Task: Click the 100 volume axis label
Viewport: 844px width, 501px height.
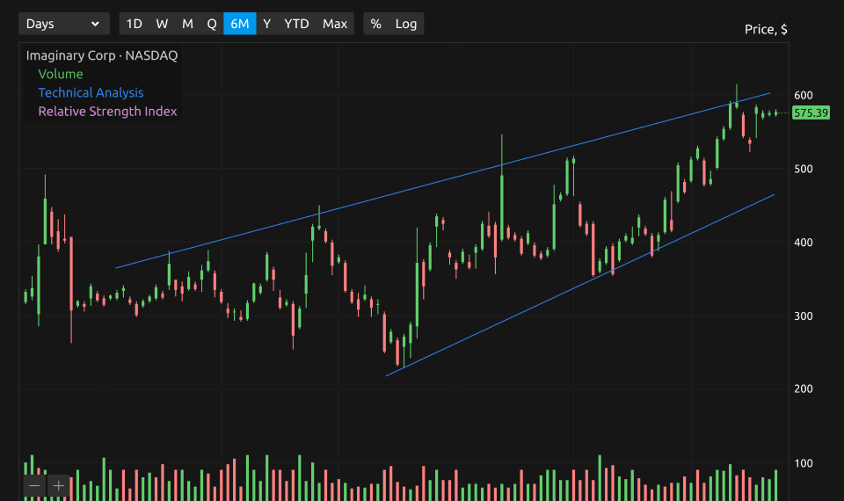Action: 803,463
